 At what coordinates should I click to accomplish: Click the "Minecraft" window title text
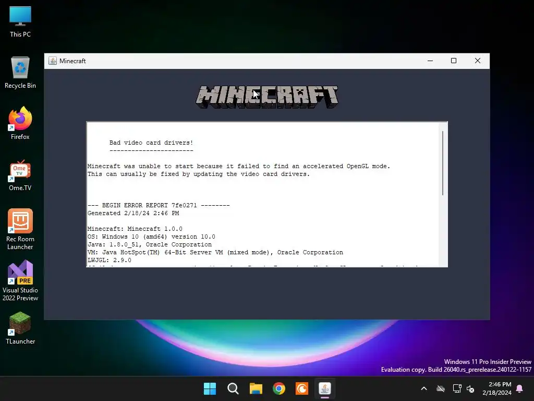72,61
